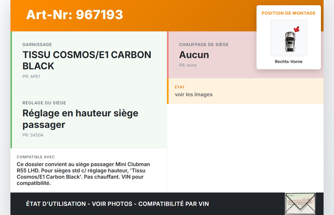
Task: Click the red arrow on the car diagram
Action: click(x=296, y=29)
